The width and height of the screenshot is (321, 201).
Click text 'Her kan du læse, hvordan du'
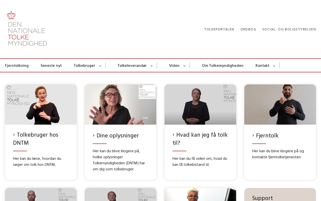tap(37, 159)
